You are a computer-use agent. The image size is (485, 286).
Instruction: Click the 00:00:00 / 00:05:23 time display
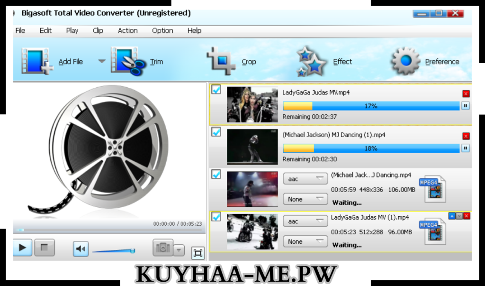178,224
